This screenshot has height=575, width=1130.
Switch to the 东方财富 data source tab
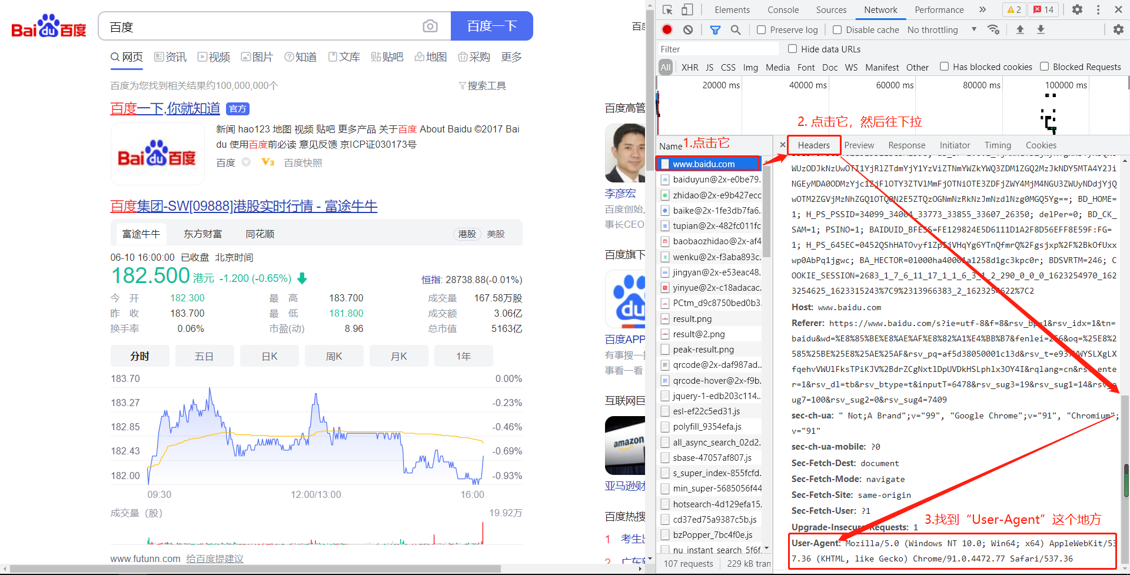203,234
